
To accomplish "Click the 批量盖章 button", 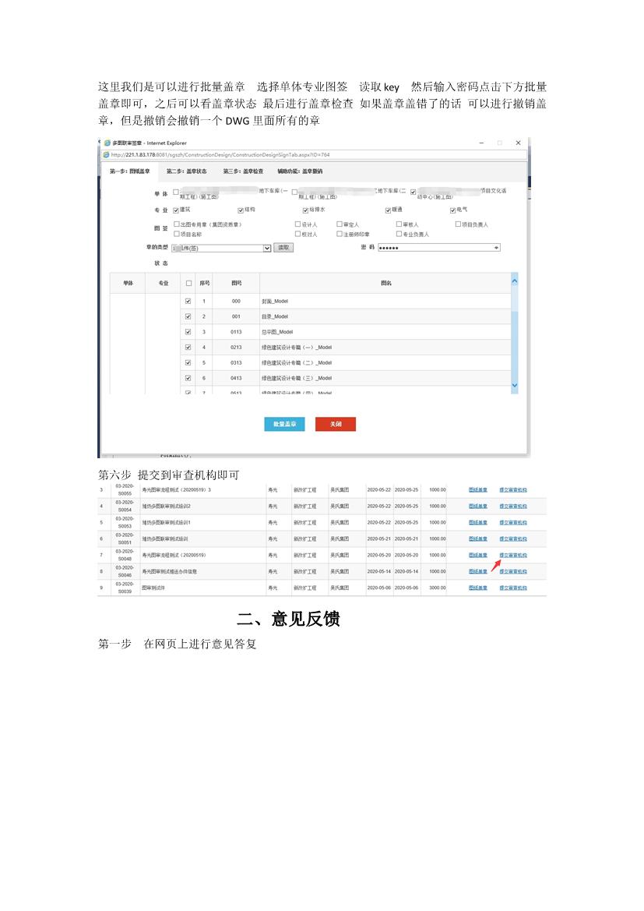I will (x=284, y=424).
